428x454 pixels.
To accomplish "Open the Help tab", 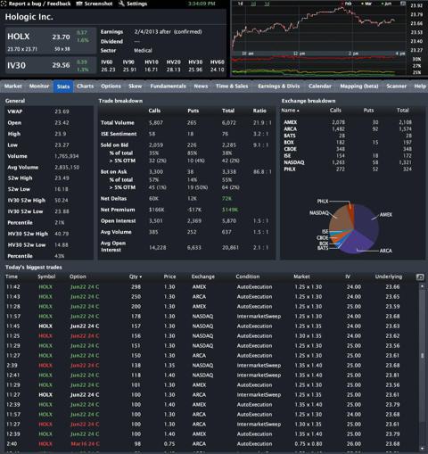I will click(x=420, y=87).
